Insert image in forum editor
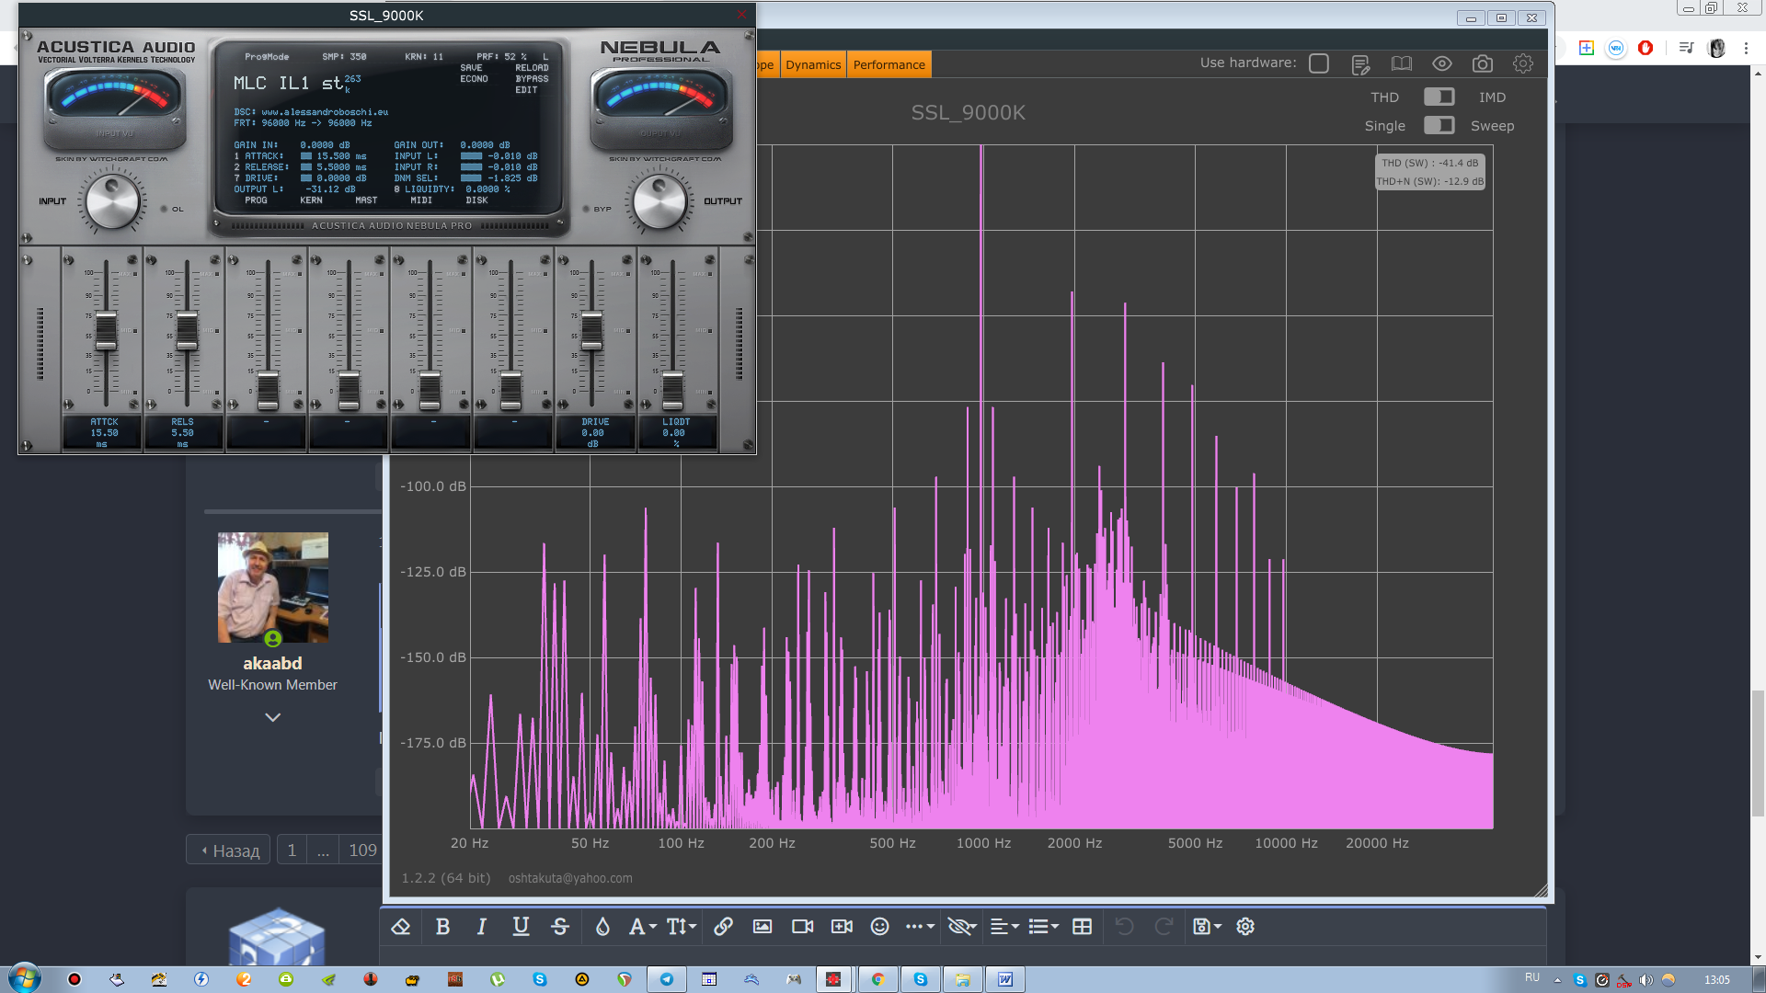This screenshot has width=1766, height=993. 763,927
